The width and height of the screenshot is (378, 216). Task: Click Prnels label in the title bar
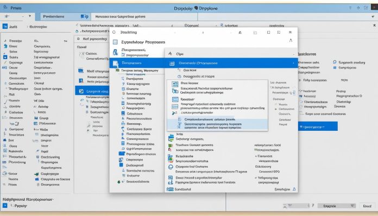click(16, 8)
